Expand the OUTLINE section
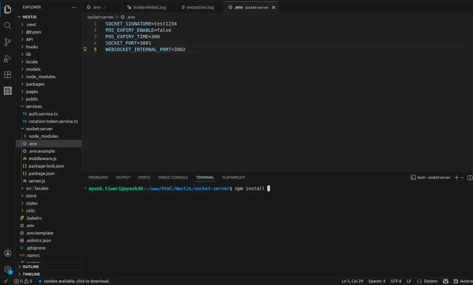 click(x=30, y=267)
